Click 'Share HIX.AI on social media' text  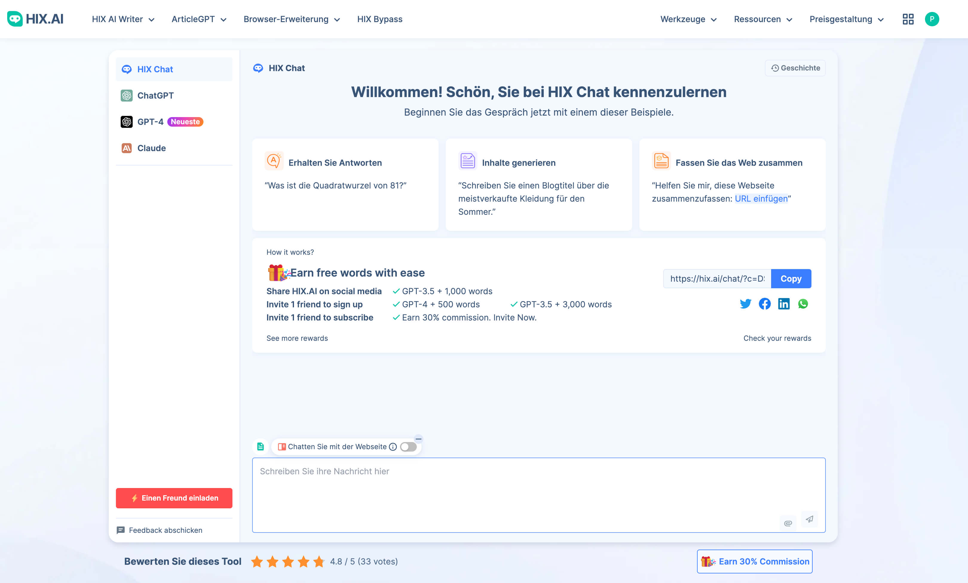coord(324,291)
